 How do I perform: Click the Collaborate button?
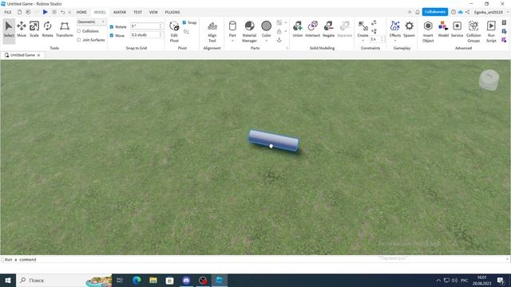[435, 12]
